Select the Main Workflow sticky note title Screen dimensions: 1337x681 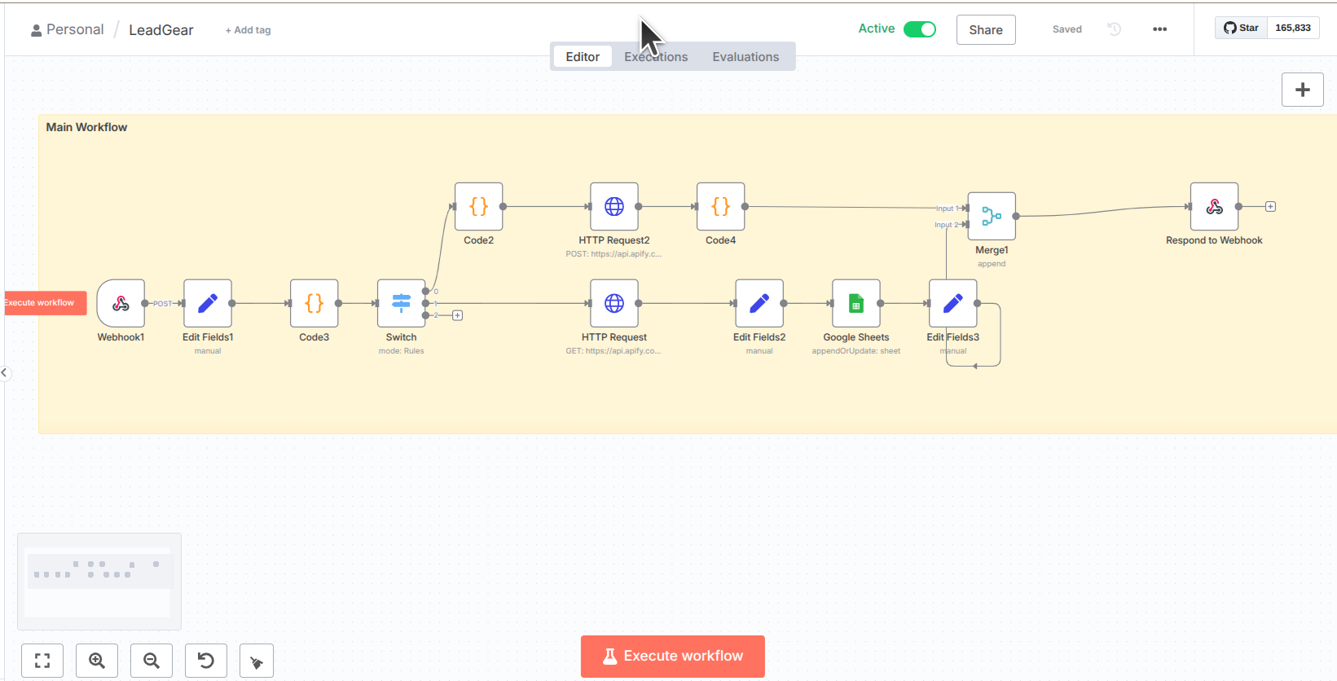(86, 127)
